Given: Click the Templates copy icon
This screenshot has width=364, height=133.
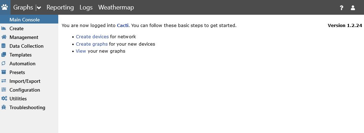Looking at the screenshot, I should pos(4,55).
